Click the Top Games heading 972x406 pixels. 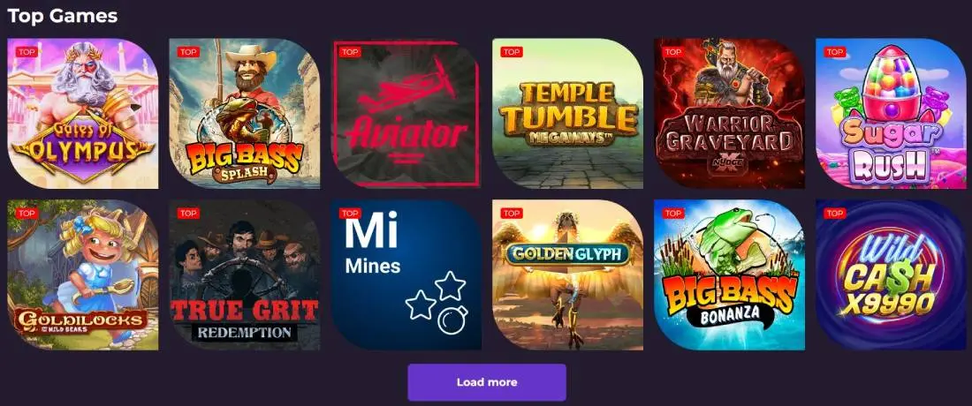click(x=63, y=16)
